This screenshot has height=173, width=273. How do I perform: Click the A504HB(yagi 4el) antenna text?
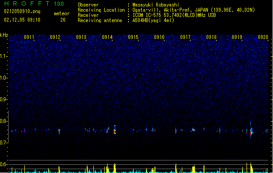153,20
